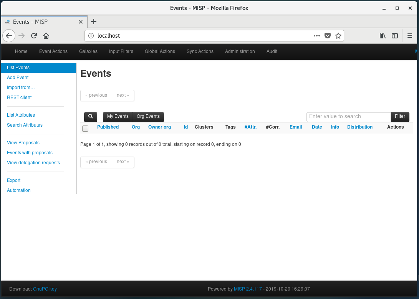Open REST client sidebar link
The height and width of the screenshot is (299, 419).
(x=19, y=97)
